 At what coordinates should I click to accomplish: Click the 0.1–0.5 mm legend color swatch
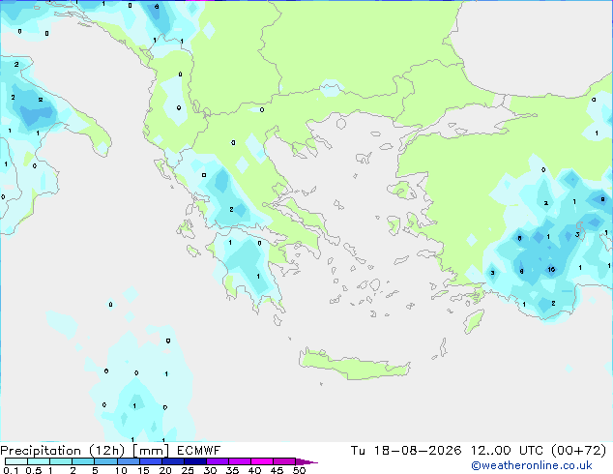point(16,461)
